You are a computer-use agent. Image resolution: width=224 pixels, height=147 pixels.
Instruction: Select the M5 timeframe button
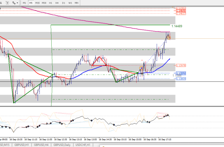(x=31, y=3)
